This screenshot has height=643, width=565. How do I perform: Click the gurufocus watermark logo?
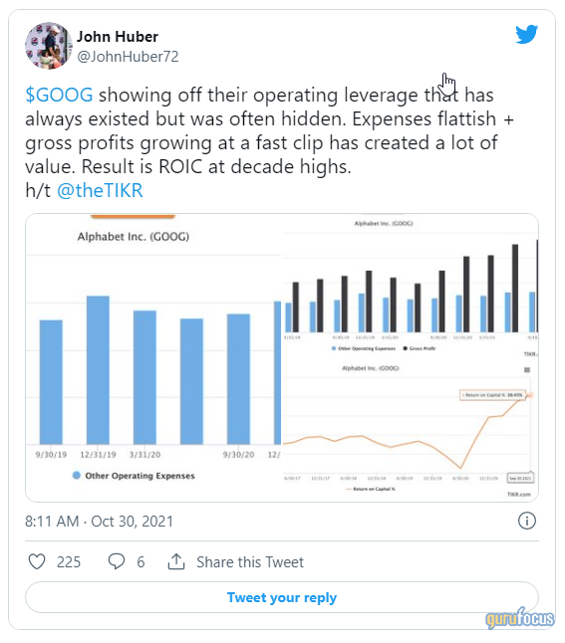[x=520, y=618]
